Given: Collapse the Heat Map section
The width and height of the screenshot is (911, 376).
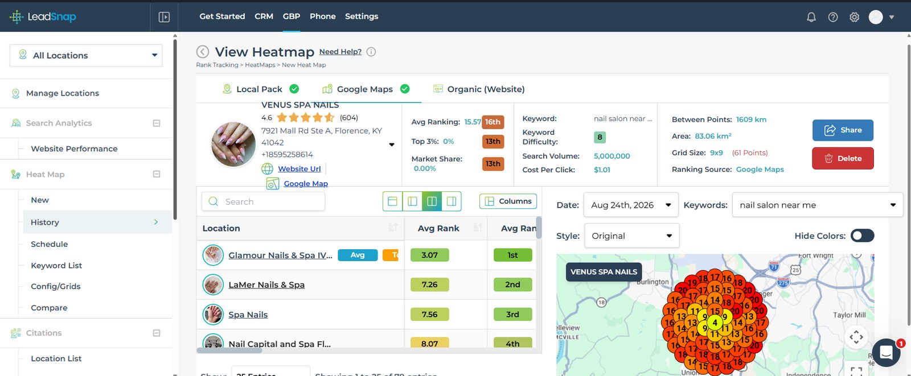Looking at the screenshot, I should click(x=157, y=174).
